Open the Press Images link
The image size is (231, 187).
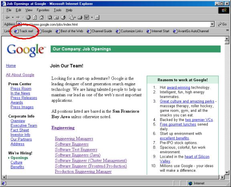point(22,107)
